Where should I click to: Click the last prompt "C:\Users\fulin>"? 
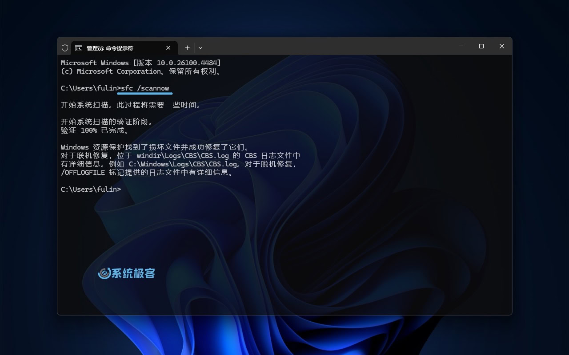91,189
